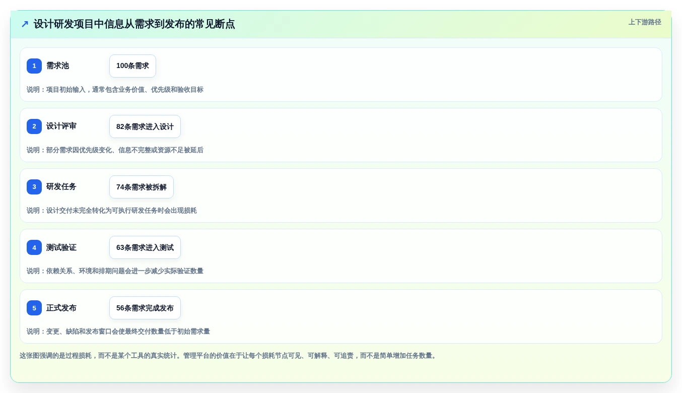Click the 正式发布 stage name
682x393 pixels.
(x=61, y=308)
